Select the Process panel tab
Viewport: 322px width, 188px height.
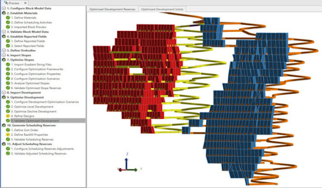[14, 3]
